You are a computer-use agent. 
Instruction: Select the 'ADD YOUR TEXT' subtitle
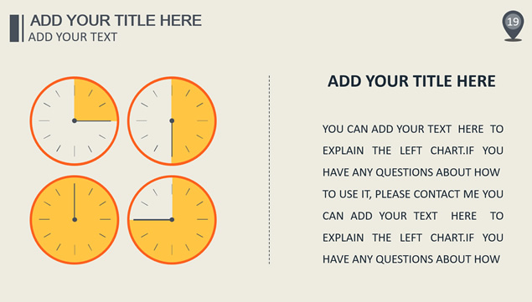click(73, 37)
